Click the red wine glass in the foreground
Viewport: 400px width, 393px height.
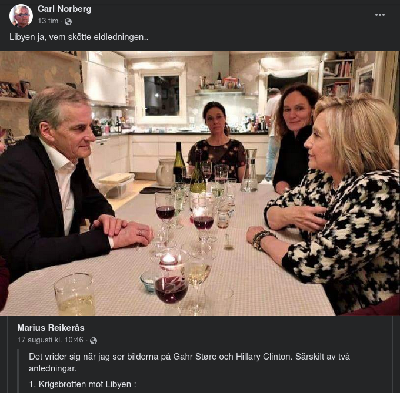pyautogui.click(x=171, y=288)
